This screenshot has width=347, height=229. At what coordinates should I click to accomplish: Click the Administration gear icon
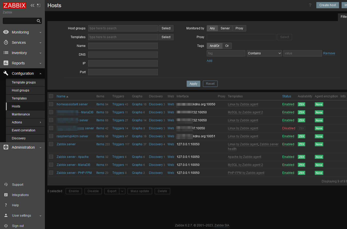pos(6,147)
